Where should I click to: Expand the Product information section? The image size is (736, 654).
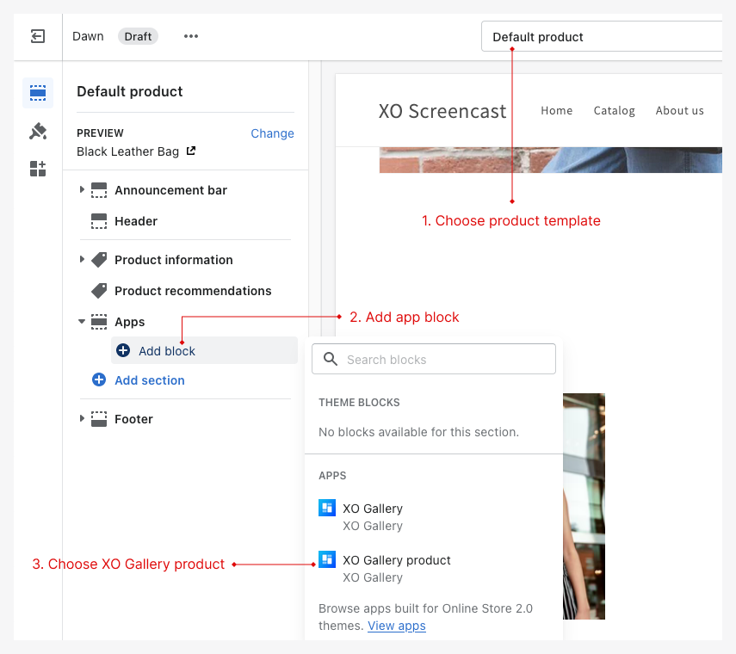[83, 260]
